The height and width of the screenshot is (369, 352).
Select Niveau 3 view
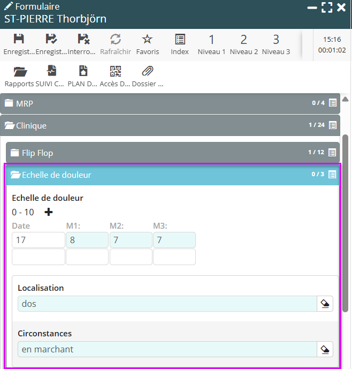click(276, 44)
